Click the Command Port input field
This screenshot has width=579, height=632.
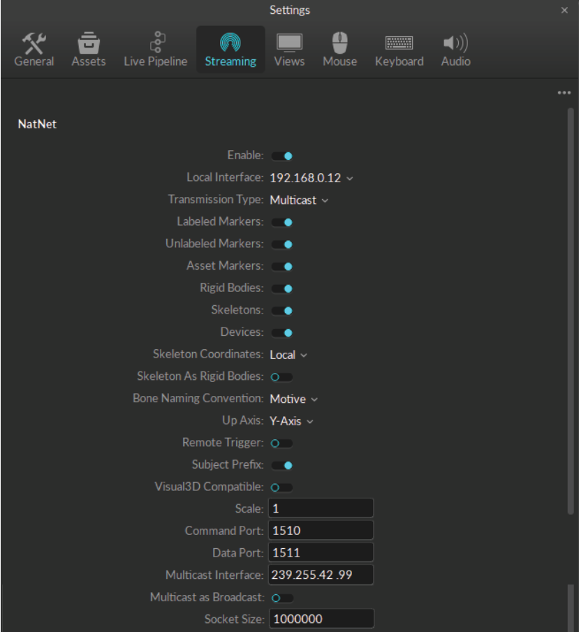point(321,531)
